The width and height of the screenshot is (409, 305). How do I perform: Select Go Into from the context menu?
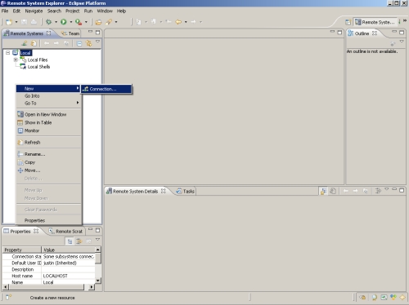tap(49, 96)
